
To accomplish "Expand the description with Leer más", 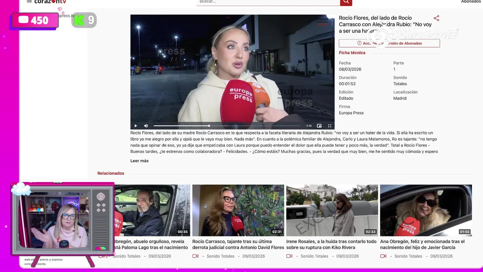I will (x=140, y=161).
